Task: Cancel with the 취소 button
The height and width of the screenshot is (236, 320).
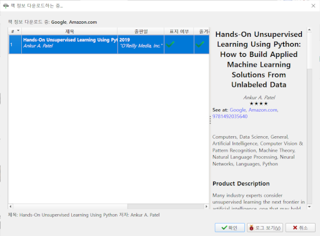Action: (300, 228)
